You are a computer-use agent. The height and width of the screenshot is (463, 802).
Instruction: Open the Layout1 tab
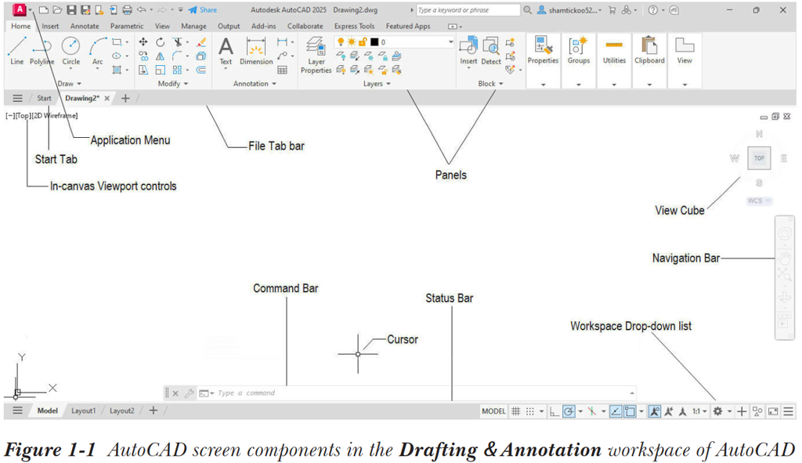coord(83,411)
